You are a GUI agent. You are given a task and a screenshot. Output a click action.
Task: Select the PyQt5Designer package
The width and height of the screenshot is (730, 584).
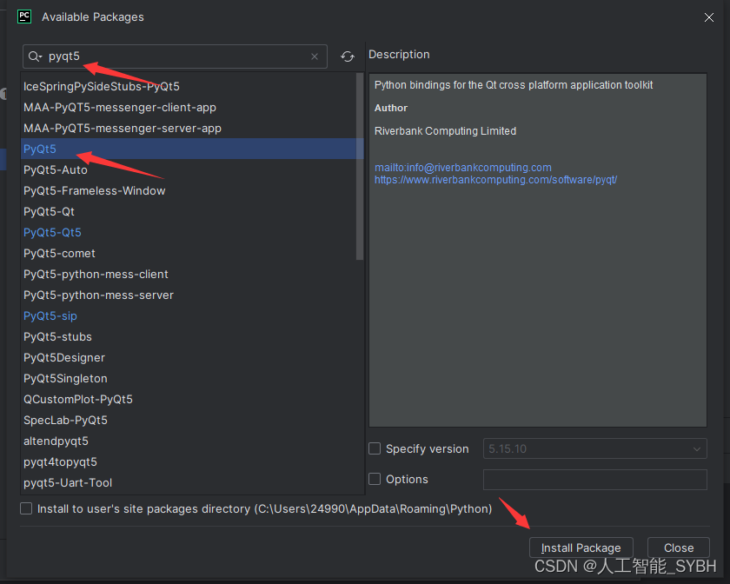point(192,358)
